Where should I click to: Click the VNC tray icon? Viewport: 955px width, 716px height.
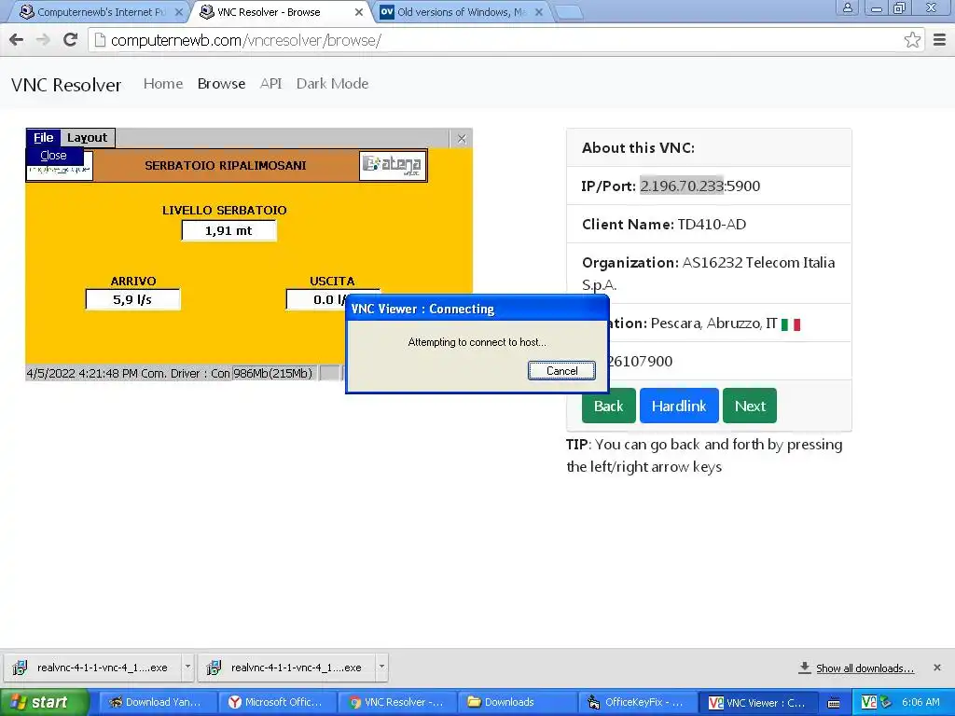[868, 702]
